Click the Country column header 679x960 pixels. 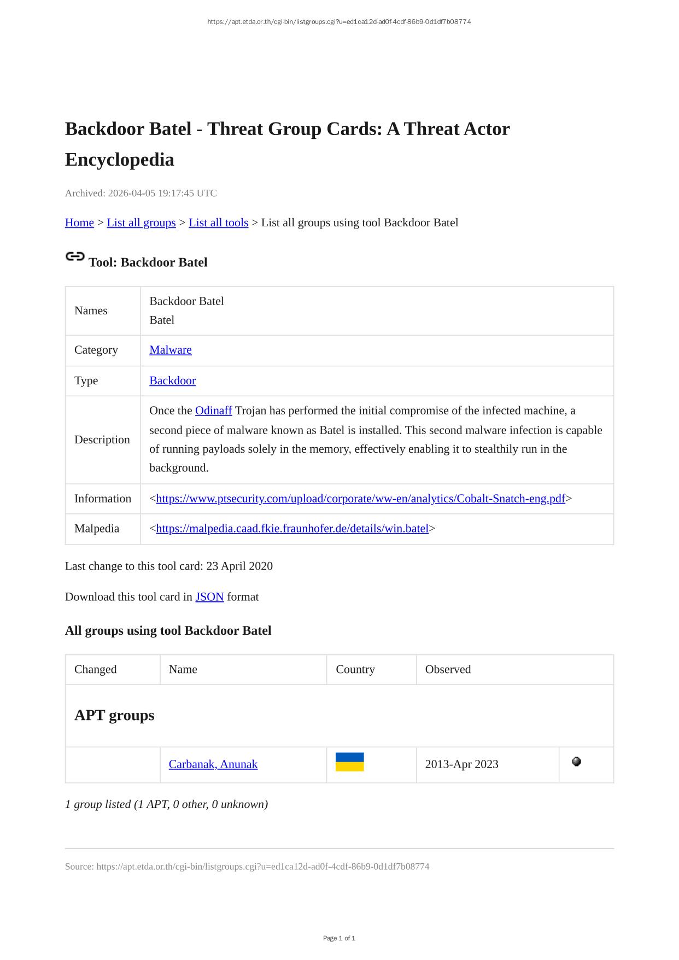355,669
